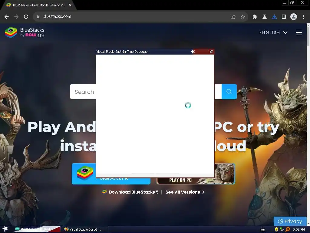This screenshot has width=310, height=233.
Task: Click the taskbar Start star button
Action: click(5, 229)
